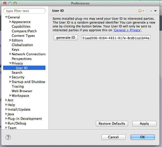Click the User ID value text field
This screenshot has width=162, height=147.
pos(116,38)
